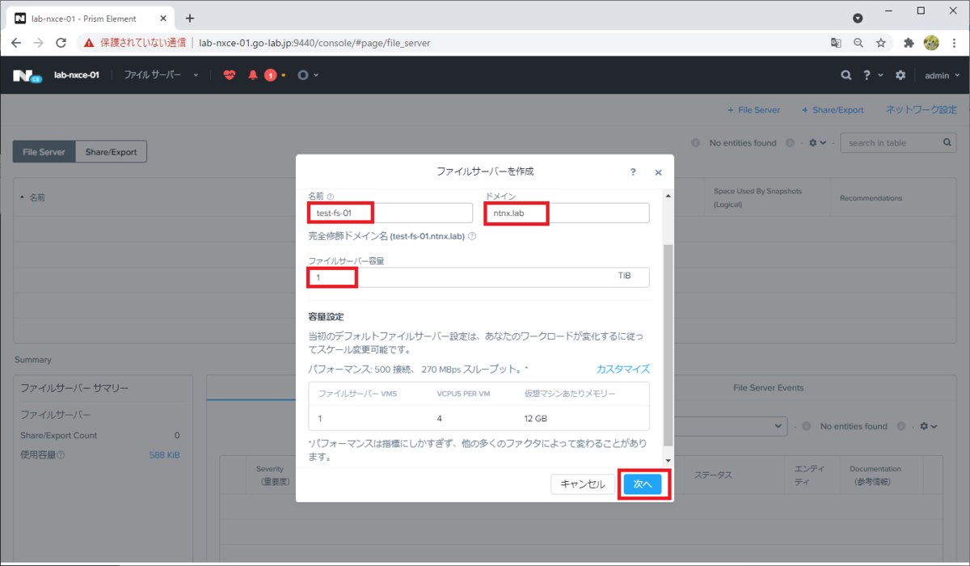Screen dimensions: 970x566
Task: Click the alerts bell icon
Action: click(252, 75)
